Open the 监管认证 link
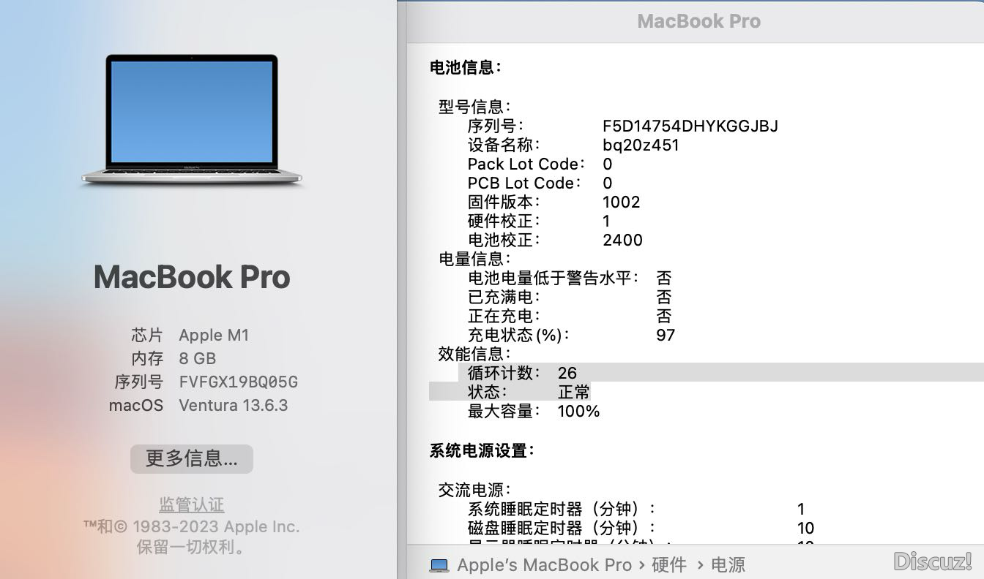The image size is (984, 579). coord(192,504)
